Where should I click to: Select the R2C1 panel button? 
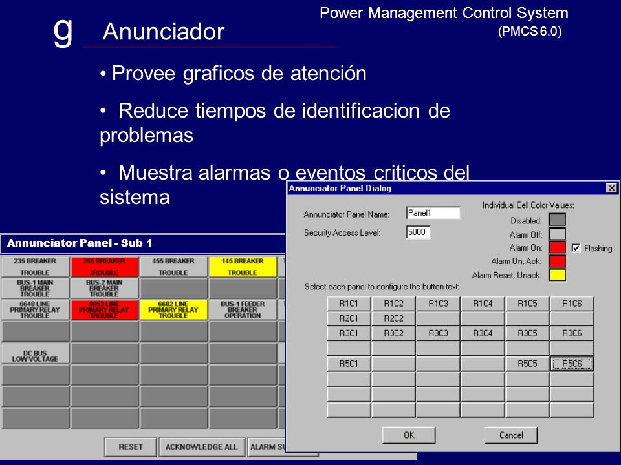pos(349,318)
